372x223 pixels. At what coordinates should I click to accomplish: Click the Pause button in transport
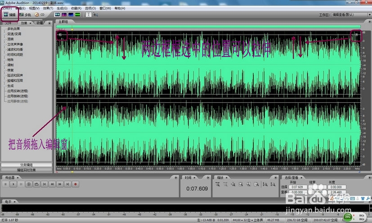(21, 184)
